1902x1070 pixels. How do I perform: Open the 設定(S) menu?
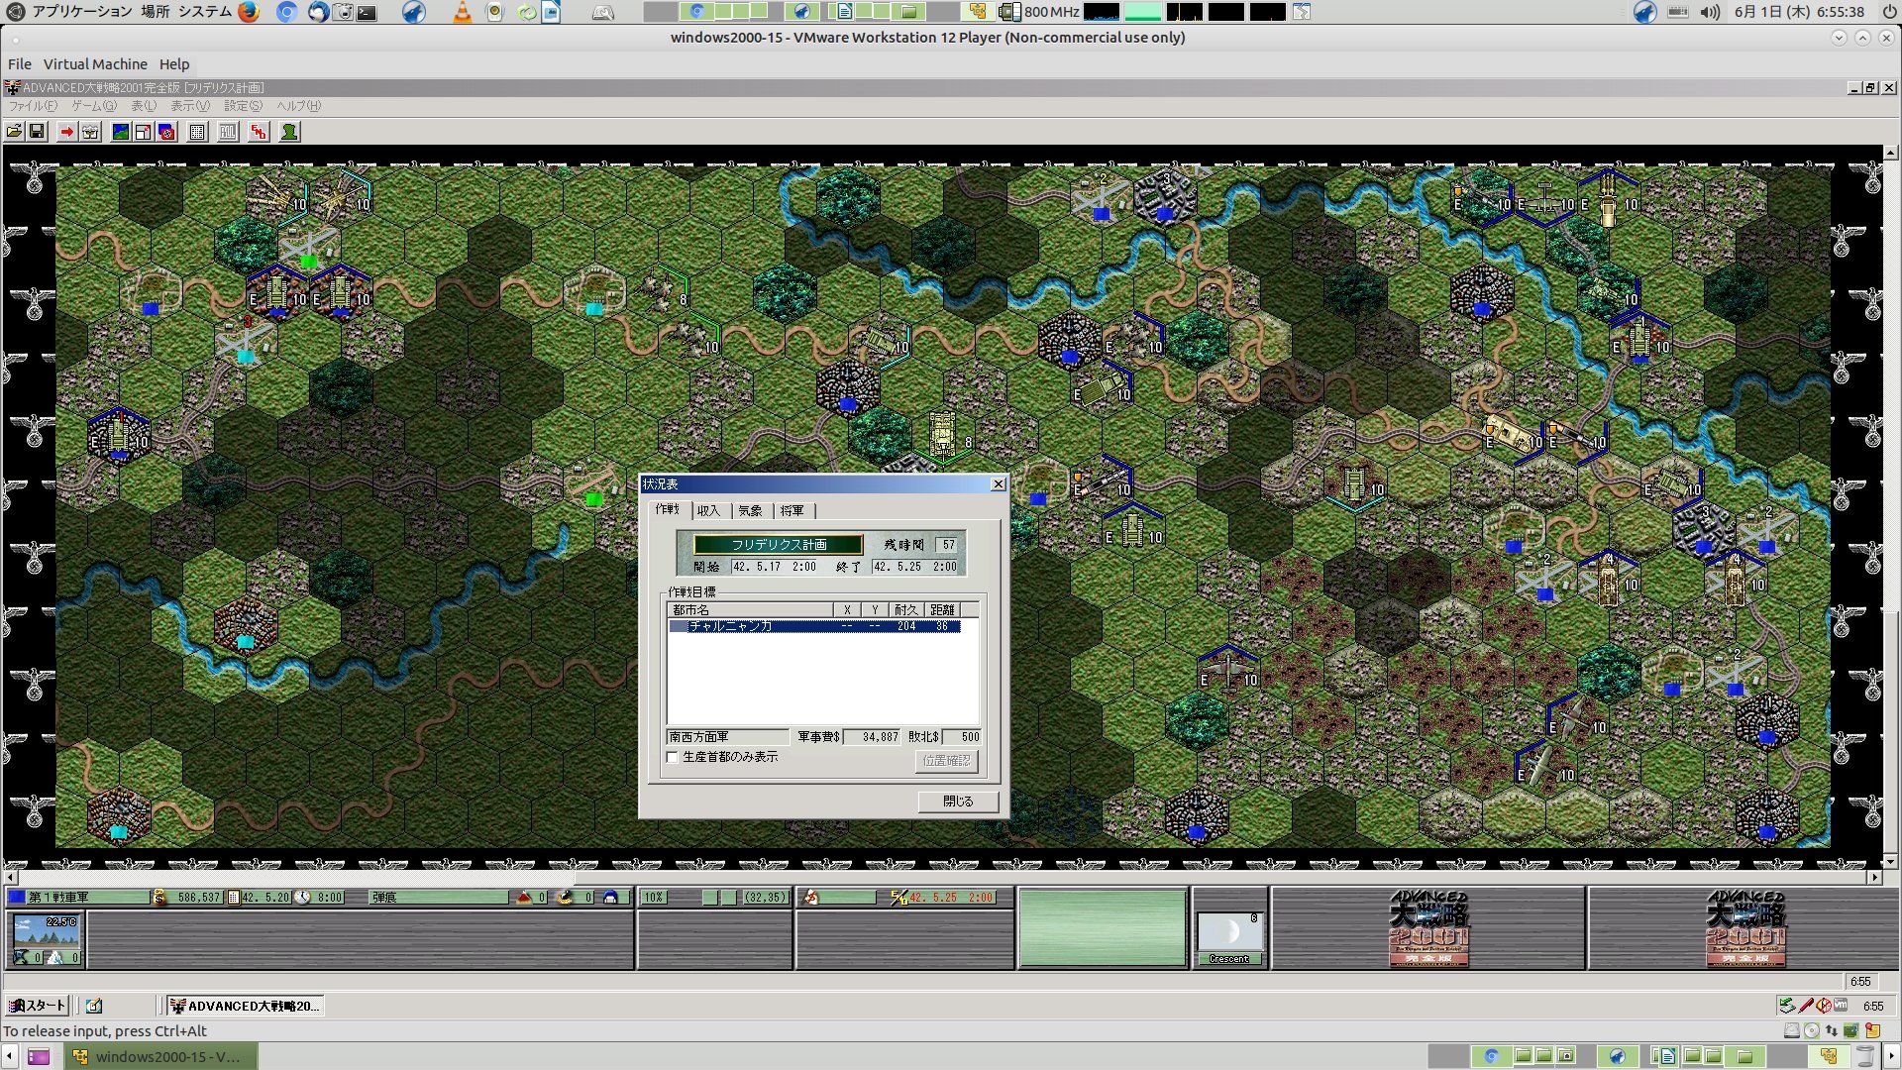pos(243,106)
